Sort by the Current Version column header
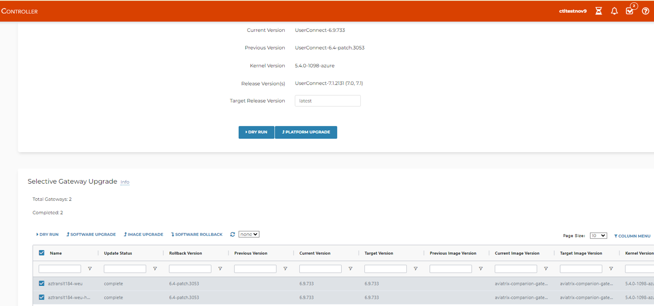Viewport: 654px width, 306px height. (x=315, y=254)
